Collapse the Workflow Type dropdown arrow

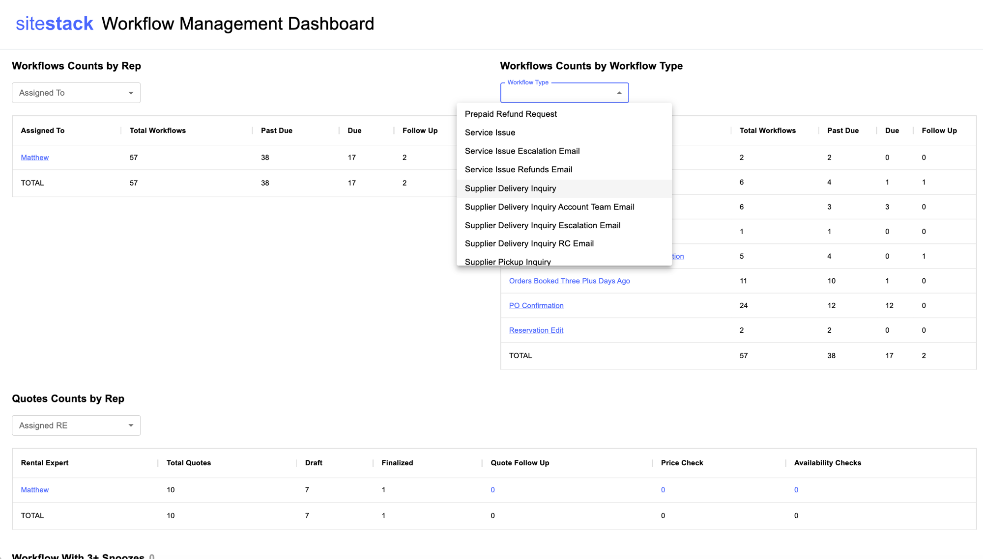[619, 93]
